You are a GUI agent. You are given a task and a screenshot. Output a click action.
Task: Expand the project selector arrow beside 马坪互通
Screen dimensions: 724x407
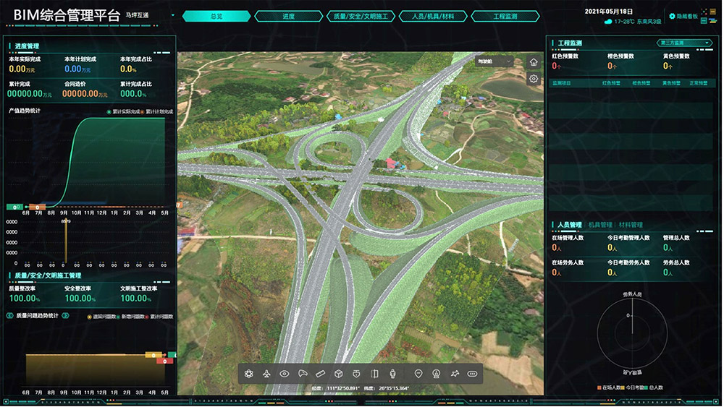coord(172,15)
